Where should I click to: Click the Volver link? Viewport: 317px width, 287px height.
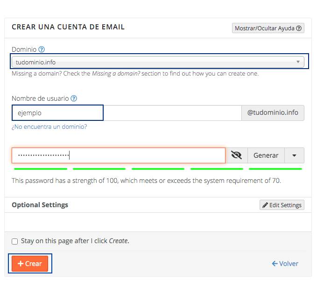pyautogui.click(x=285, y=264)
